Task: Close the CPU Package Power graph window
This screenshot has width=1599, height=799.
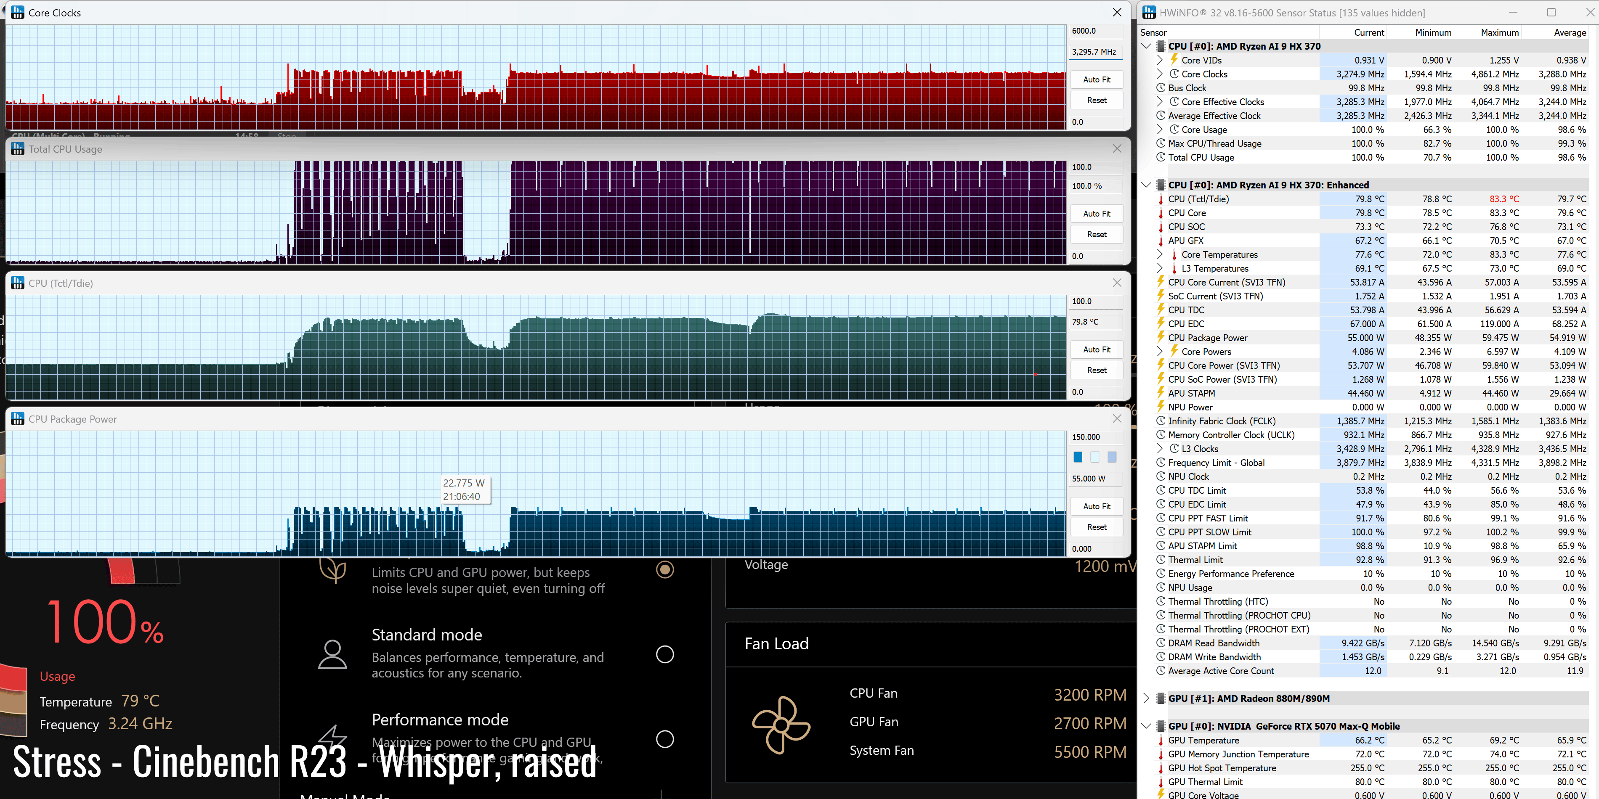Action: click(x=1117, y=419)
